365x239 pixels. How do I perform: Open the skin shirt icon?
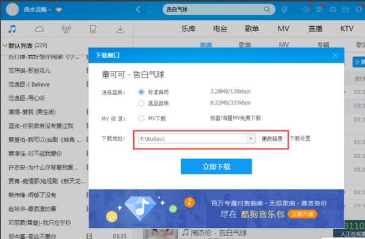click(x=359, y=10)
